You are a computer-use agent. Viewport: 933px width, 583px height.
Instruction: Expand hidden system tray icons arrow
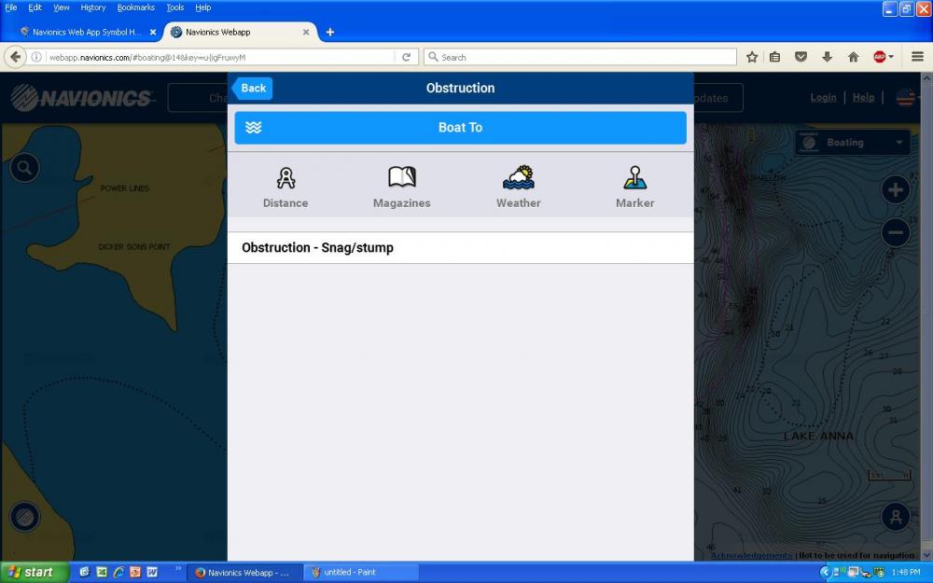pyautogui.click(x=825, y=573)
